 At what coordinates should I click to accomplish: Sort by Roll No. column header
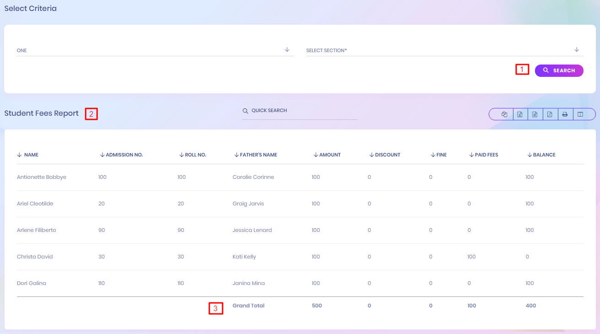click(195, 155)
